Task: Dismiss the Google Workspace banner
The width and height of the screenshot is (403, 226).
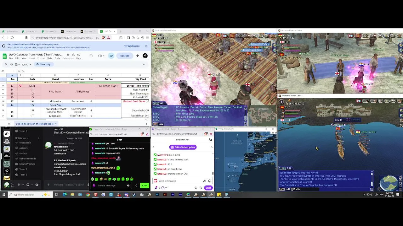Action: (x=146, y=46)
